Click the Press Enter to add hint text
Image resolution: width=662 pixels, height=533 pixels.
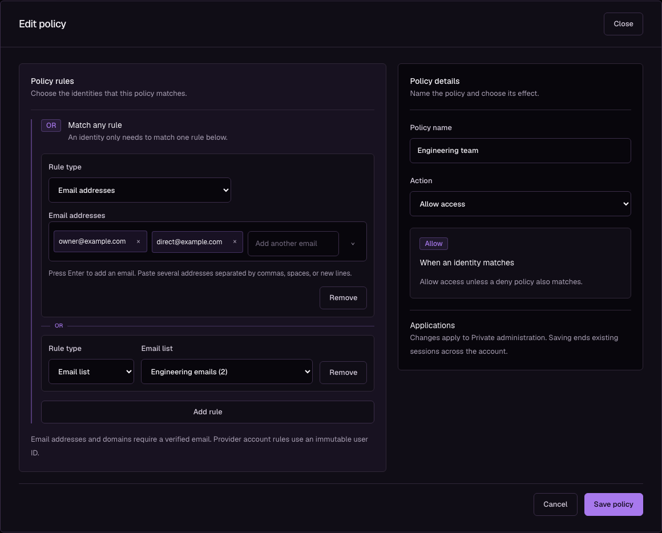[200, 273]
